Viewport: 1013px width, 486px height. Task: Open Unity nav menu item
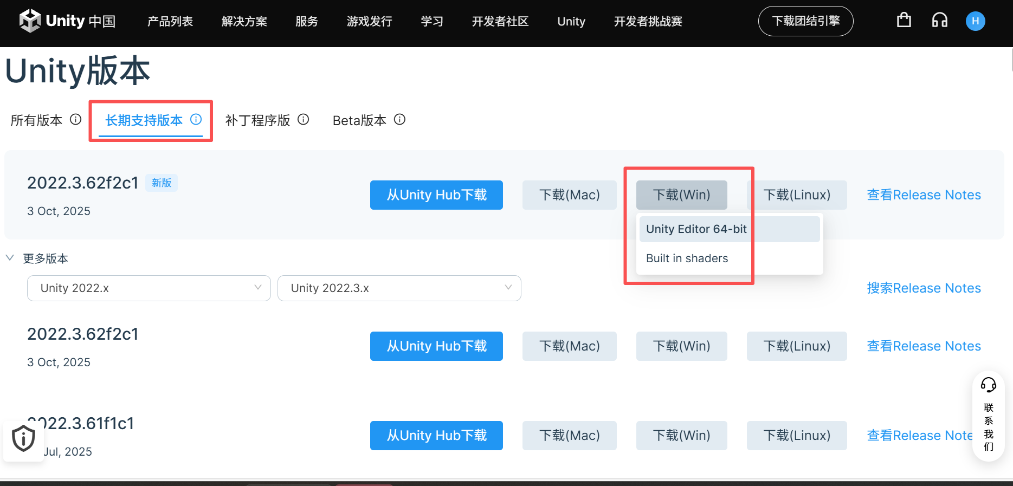click(x=571, y=21)
